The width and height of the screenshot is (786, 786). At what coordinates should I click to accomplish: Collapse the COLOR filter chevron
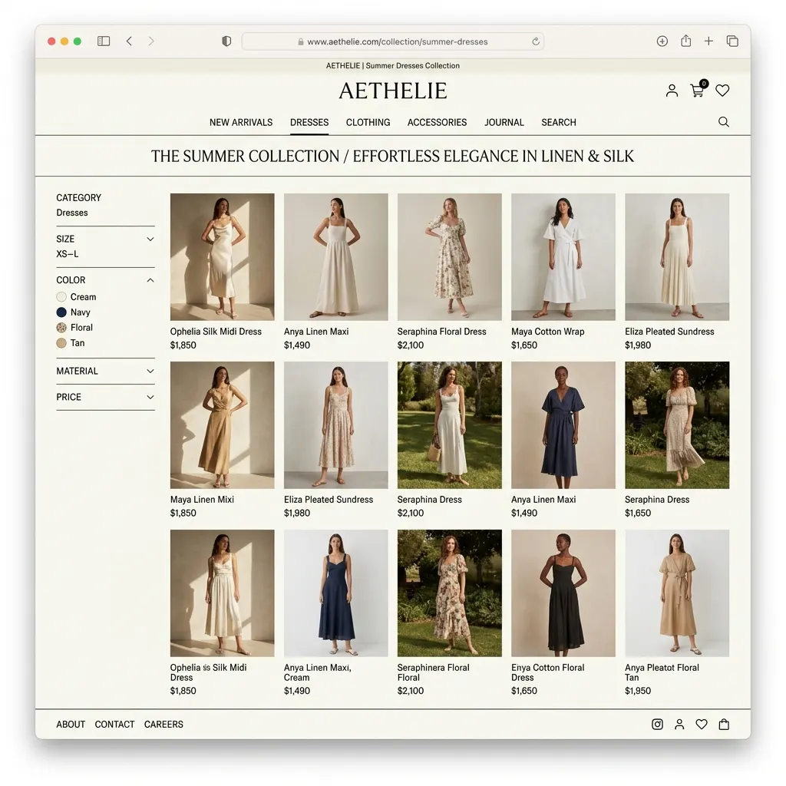(150, 280)
